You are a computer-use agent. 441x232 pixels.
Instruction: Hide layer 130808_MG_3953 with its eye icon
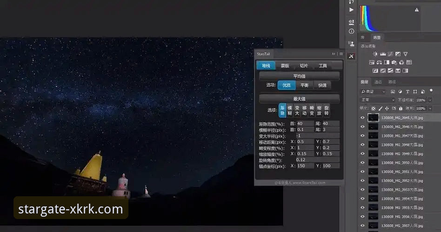tap(362, 190)
